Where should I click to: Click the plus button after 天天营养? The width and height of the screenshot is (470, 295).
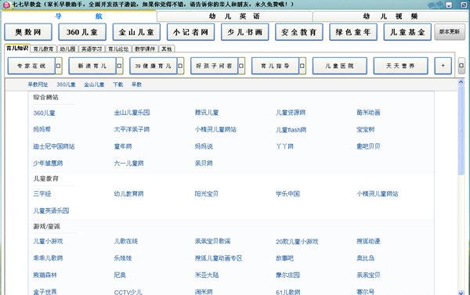pos(443,66)
